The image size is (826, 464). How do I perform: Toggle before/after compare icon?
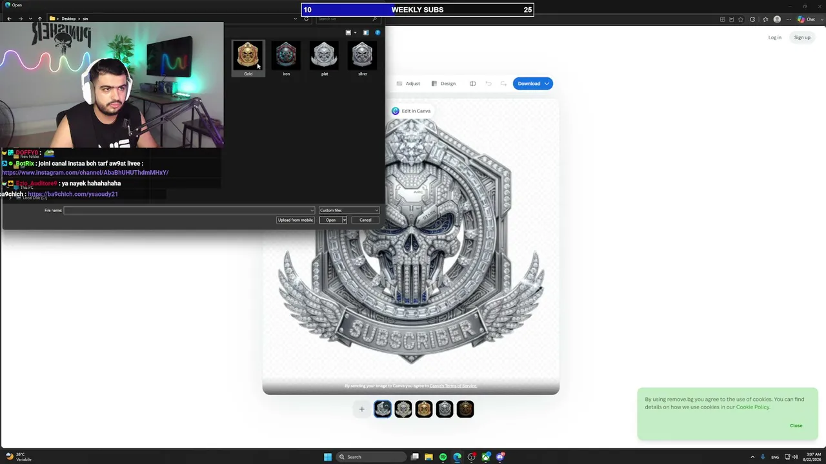click(x=472, y=83)
